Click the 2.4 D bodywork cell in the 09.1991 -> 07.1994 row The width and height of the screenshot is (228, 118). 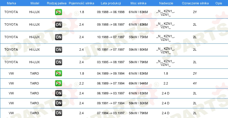[166, 103]
